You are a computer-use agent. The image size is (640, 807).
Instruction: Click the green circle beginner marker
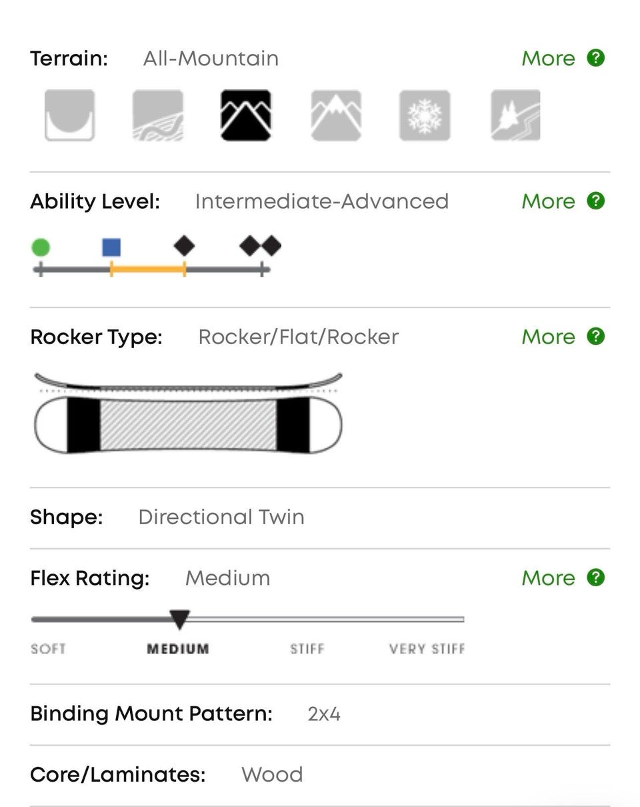41,247
